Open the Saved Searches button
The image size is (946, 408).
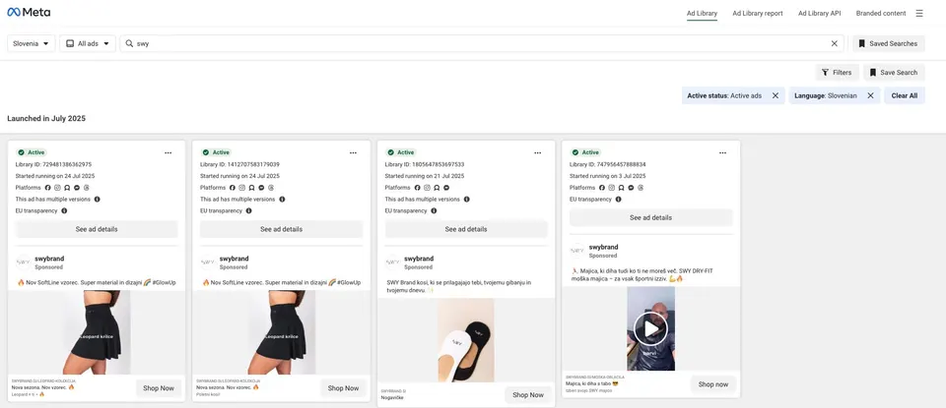[888, 43]
